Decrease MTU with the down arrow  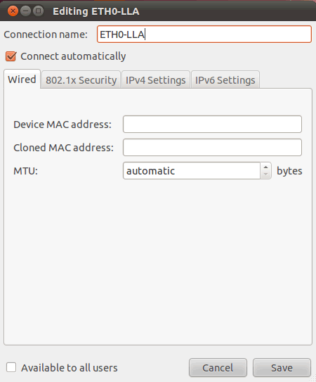(265, 174)
